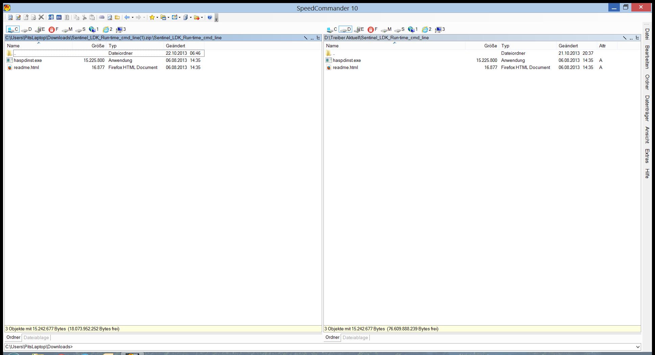Open the command prompt C:\ icon

59,17
